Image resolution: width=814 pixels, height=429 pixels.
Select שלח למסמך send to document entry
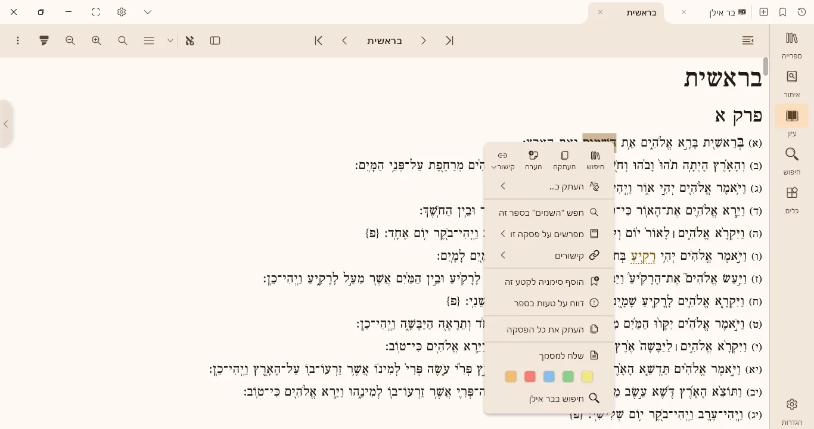click(x=549, y=356)
